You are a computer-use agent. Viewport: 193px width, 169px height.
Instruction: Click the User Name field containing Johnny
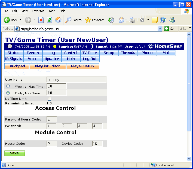point(76,80)
